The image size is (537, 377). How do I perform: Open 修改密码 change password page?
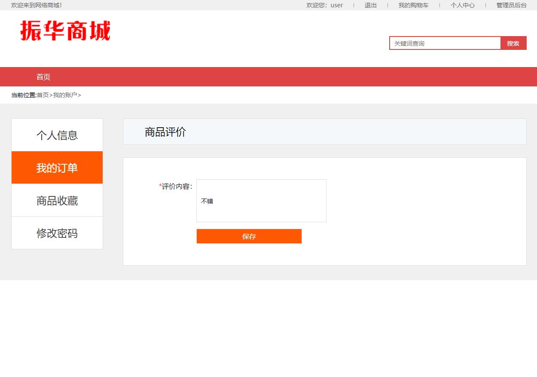coord(57,233)
